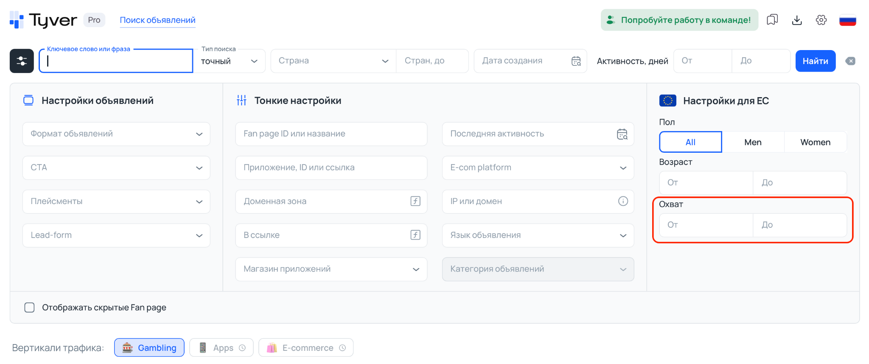Click the filter settings toggle icon
The image size is (869, 364).
[x=22, y=61]
